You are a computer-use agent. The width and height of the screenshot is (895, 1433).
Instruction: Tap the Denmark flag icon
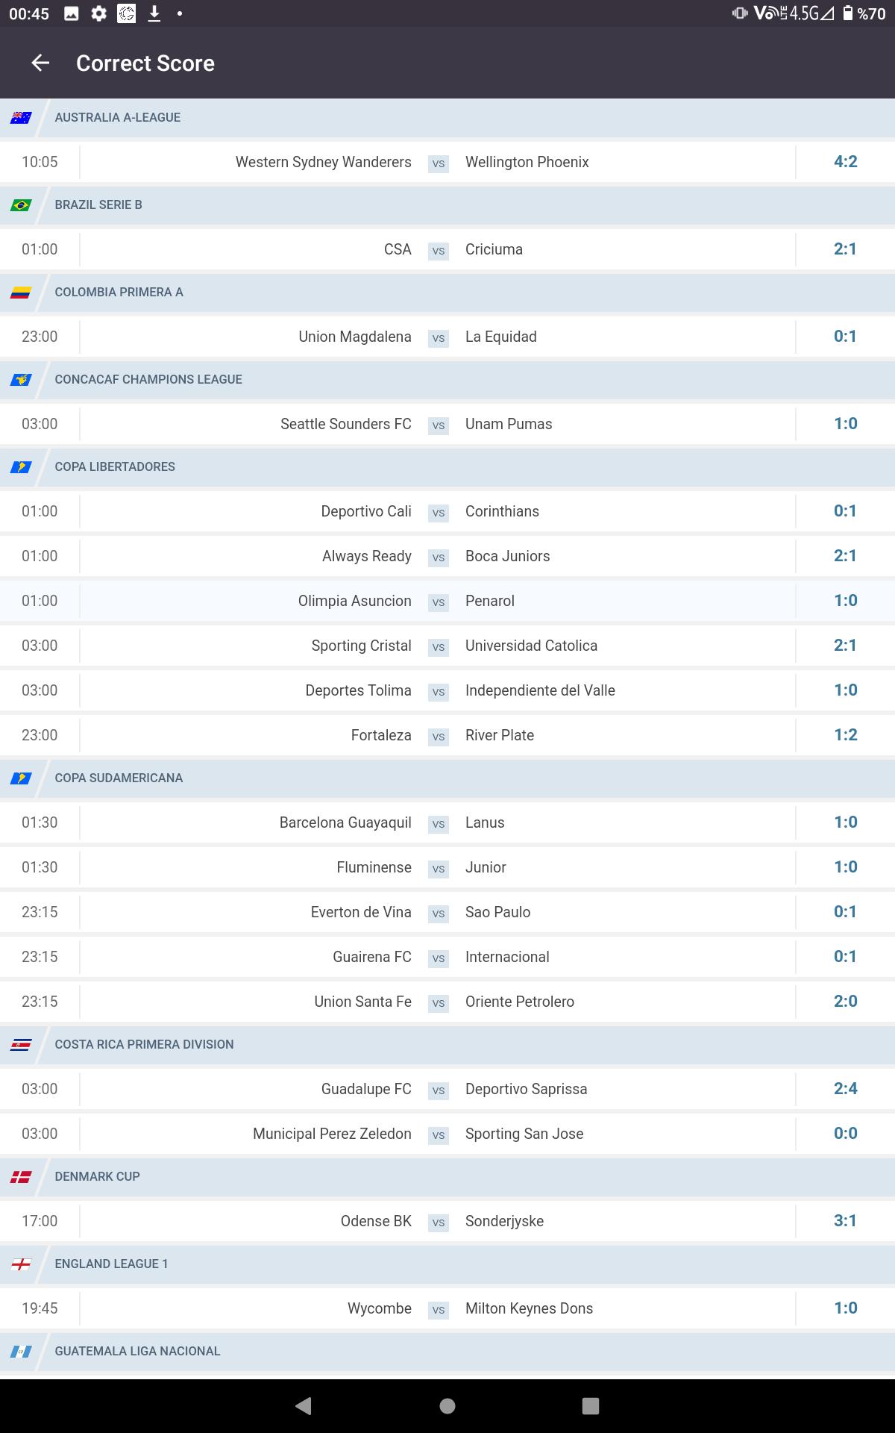(x=21, y=1177)
